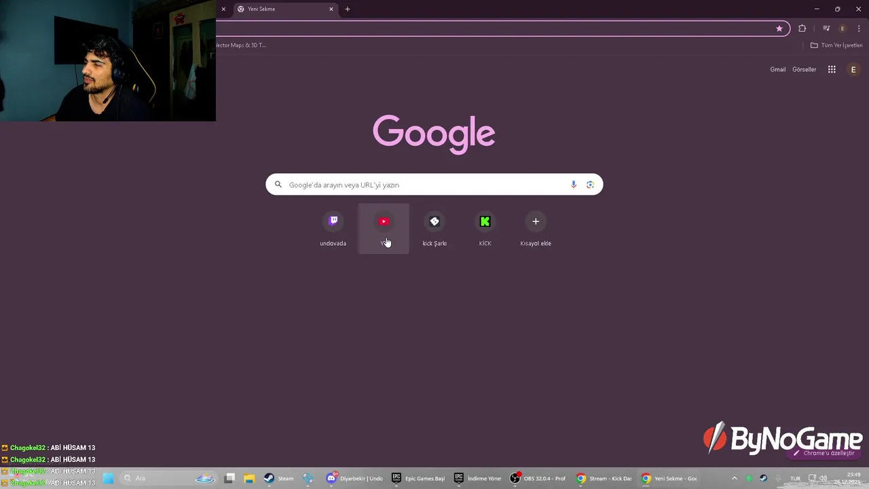Click the search magnifier icon in the Google search box

278,185
